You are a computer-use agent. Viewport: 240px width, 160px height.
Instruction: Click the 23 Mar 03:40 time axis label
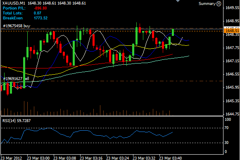tap(170, 158)
